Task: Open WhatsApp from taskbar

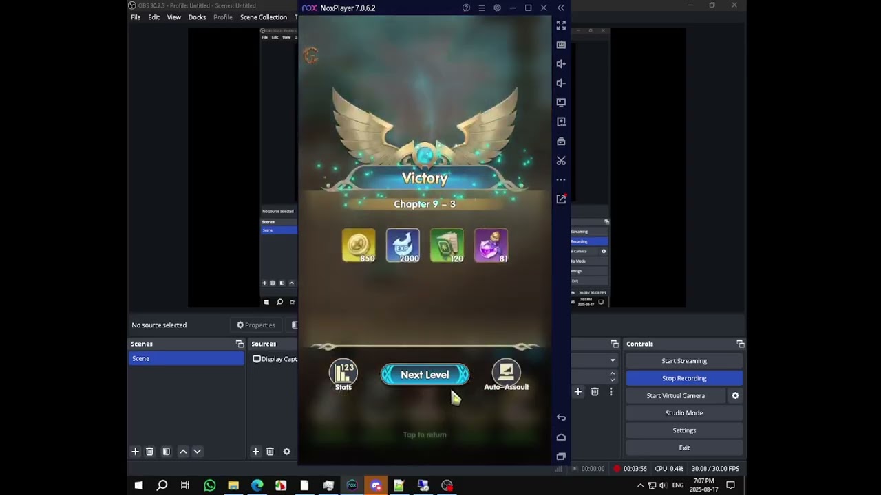Action: 209,485
